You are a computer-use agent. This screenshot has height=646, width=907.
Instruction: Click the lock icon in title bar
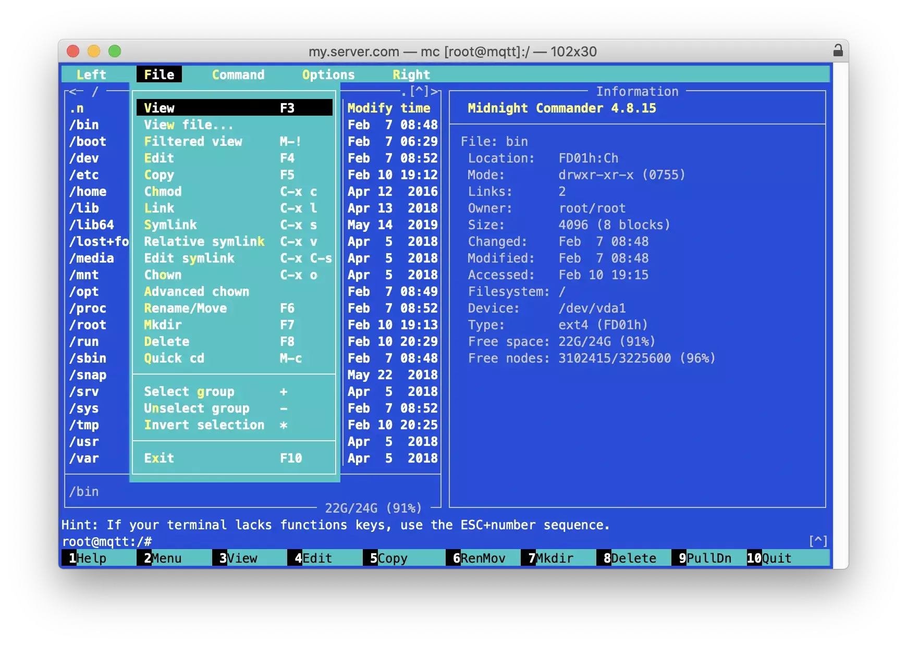838,51
